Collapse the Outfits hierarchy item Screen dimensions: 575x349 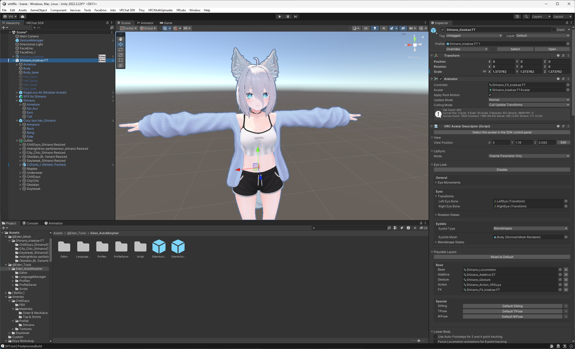click(x=17, y=141)
